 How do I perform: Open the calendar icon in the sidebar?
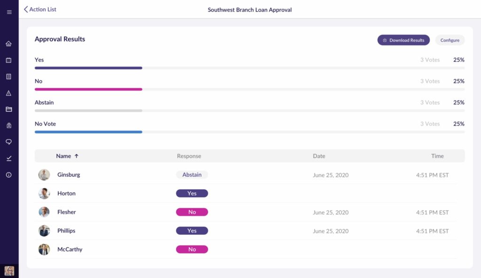[x=9, y=60]
